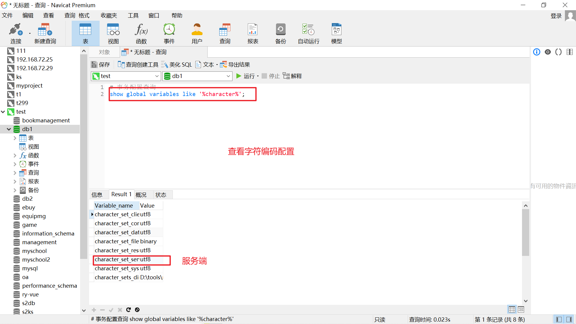Open the Model (模型) toolbar icon
The image size is (576, 324).
(x=336, y=33)
